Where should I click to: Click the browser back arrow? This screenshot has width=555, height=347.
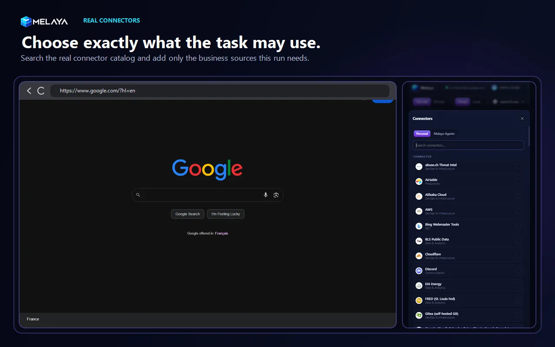pos(29,91)
